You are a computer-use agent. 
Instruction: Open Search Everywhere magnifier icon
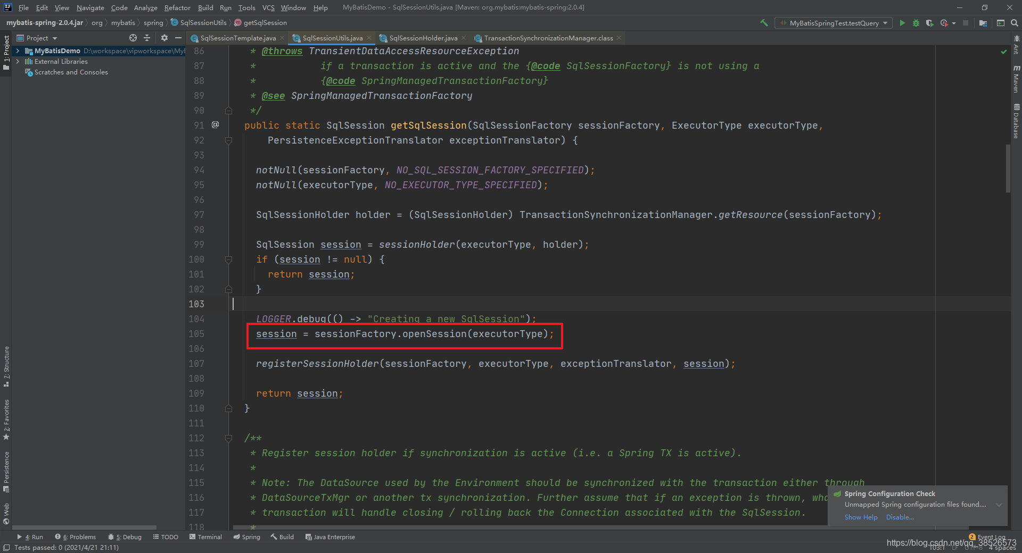(1015, 23)
